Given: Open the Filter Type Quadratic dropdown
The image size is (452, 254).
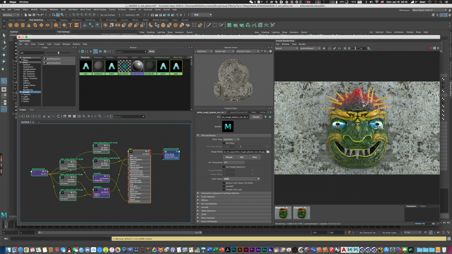Looking at the screenshot, I should point(231,139).
